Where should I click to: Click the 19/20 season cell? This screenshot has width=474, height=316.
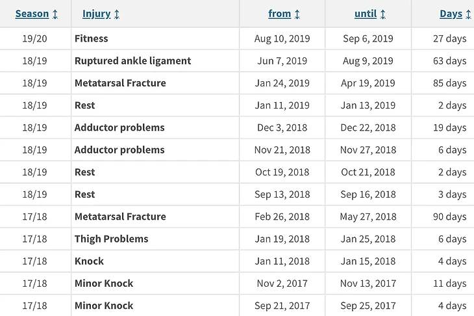[x=34, y=39]
